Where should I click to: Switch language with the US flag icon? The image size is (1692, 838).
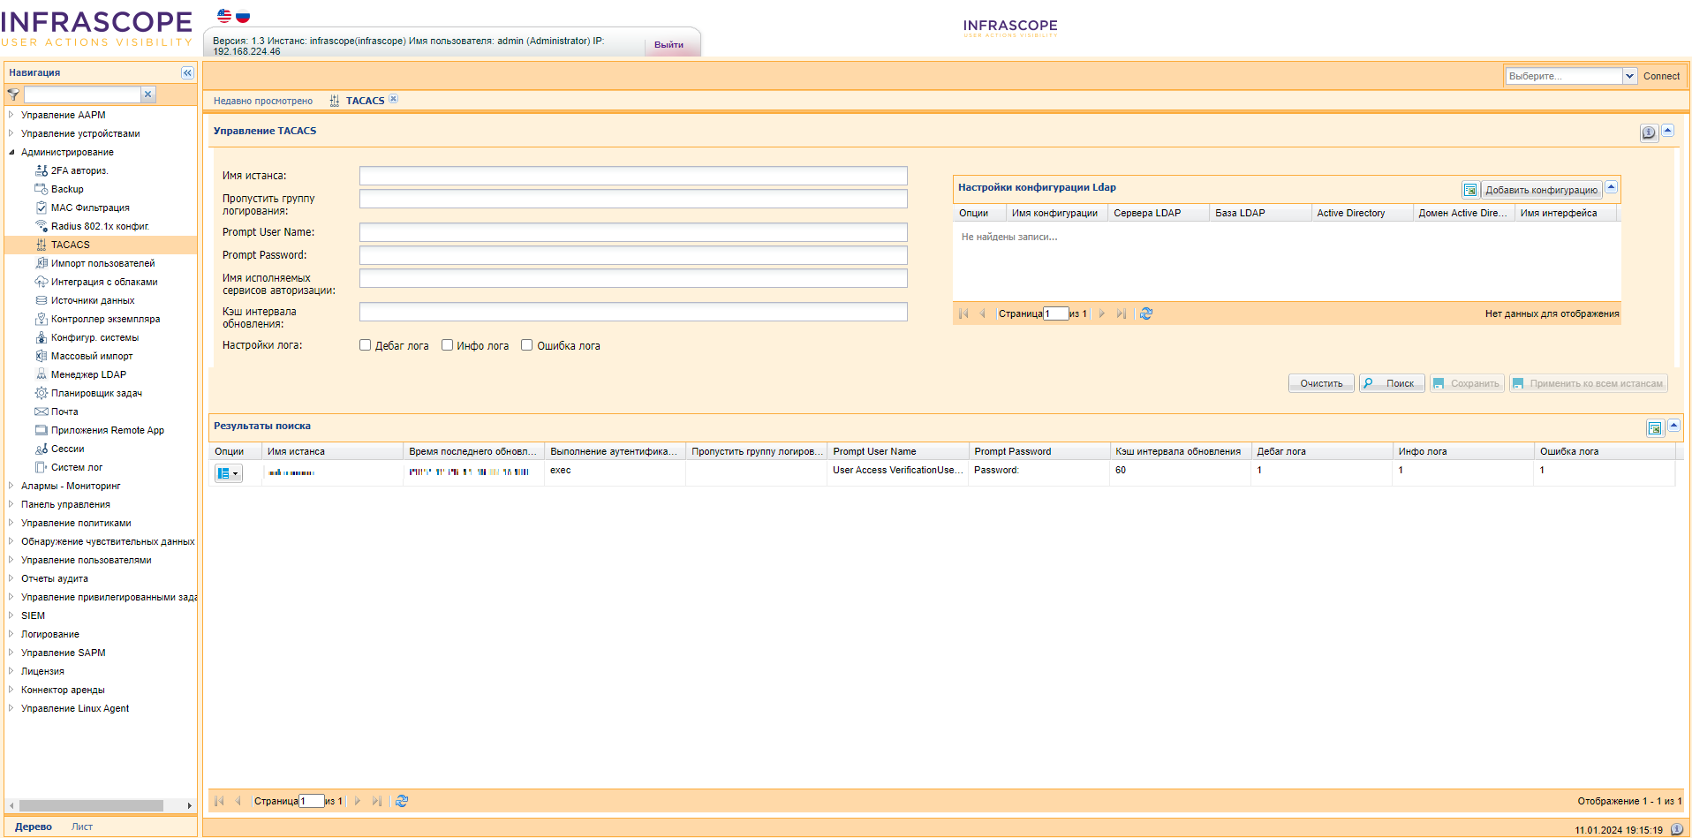(x=224, y=16)
